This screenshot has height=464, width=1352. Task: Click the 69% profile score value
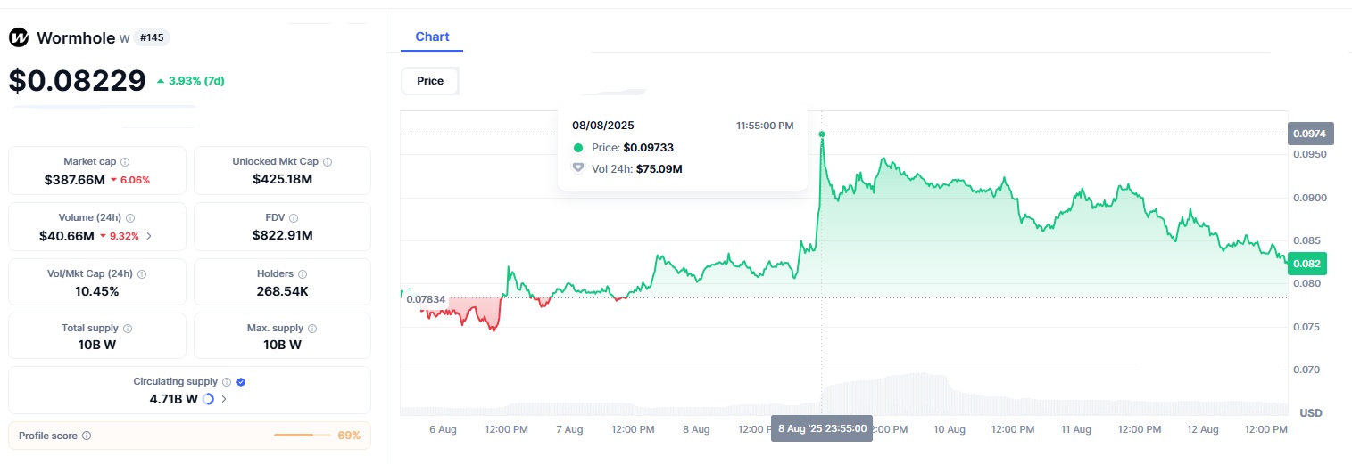click(349, 436)
